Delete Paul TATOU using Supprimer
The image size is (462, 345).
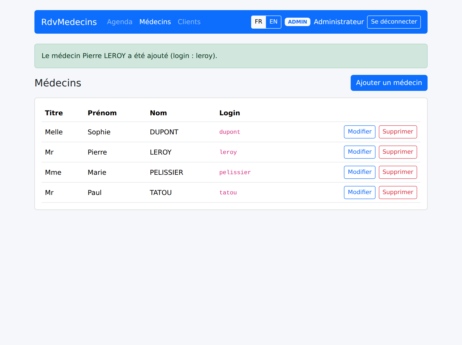398,192
